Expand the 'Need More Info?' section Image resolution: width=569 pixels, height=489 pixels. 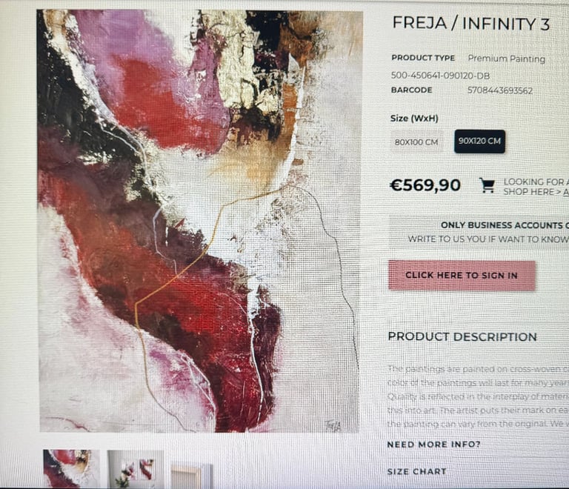[433, 445]
